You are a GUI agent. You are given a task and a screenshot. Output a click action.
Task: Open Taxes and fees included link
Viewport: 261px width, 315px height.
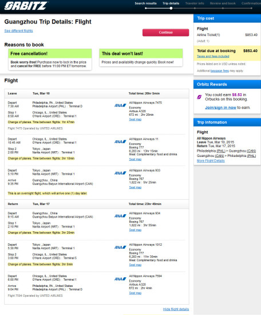pos(213,56)
